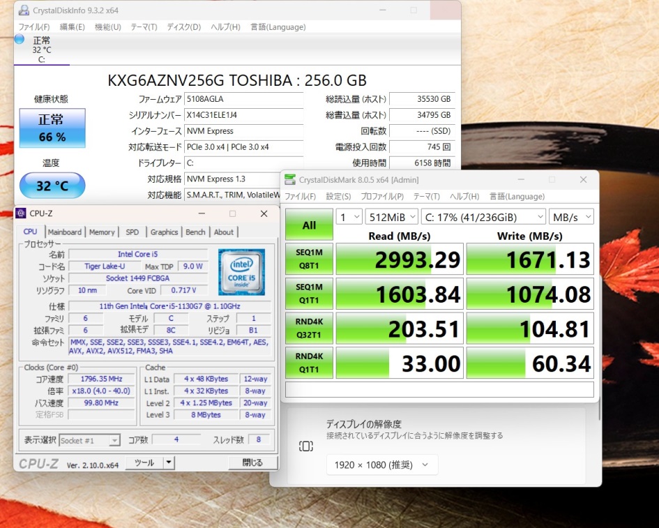The image size is (659, 528).
Task: Switch to the Bench tab in CPU-Z
Action: pos(195,232)
